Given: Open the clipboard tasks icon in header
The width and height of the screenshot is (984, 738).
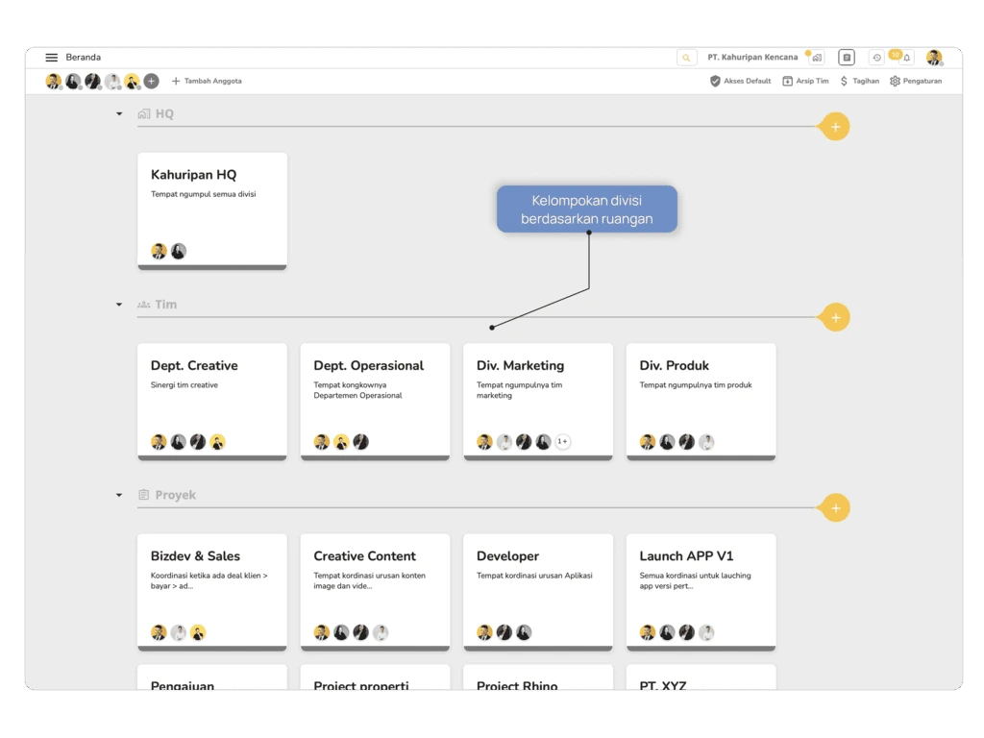Looking at the screenshot, I should (847, 57).
